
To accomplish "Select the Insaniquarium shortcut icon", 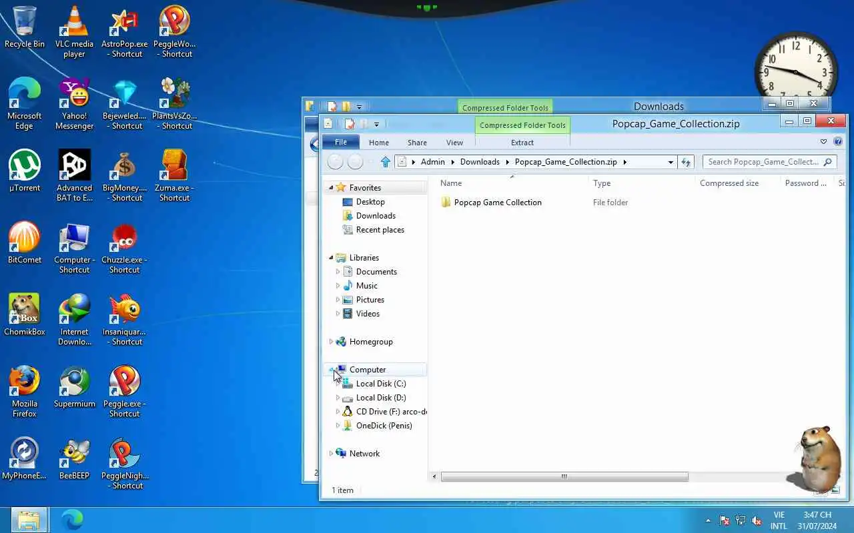I will (125, 320).
